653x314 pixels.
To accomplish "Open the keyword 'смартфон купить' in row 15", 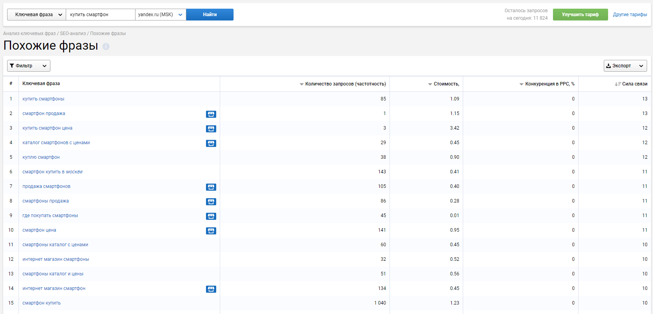I will [x=41, y=303].
